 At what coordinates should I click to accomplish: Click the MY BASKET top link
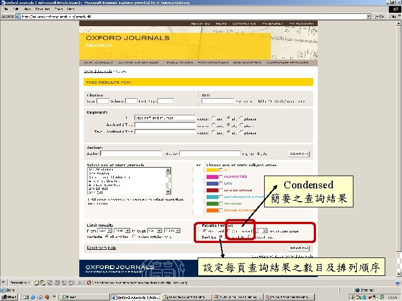pos(272,23)
